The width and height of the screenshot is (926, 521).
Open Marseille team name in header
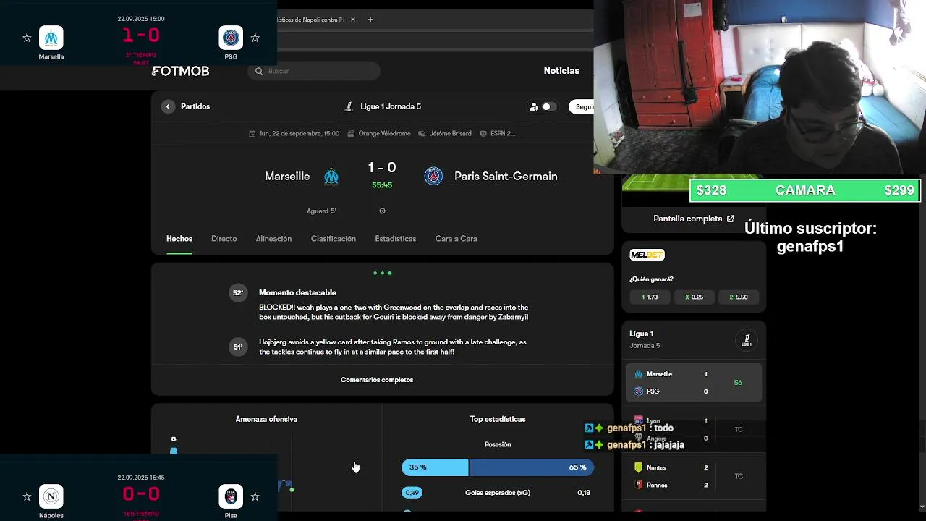(287, 177)
